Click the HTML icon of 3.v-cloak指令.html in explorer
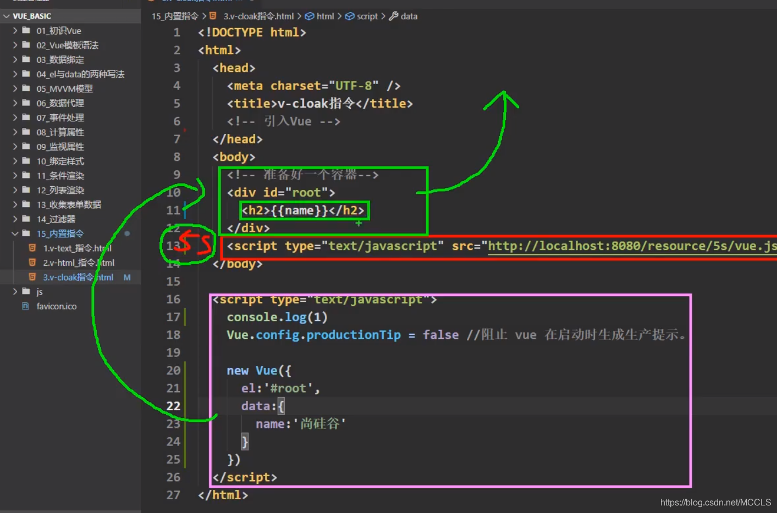The width and height of the screenshot is (777, 513). pos(32,277)
